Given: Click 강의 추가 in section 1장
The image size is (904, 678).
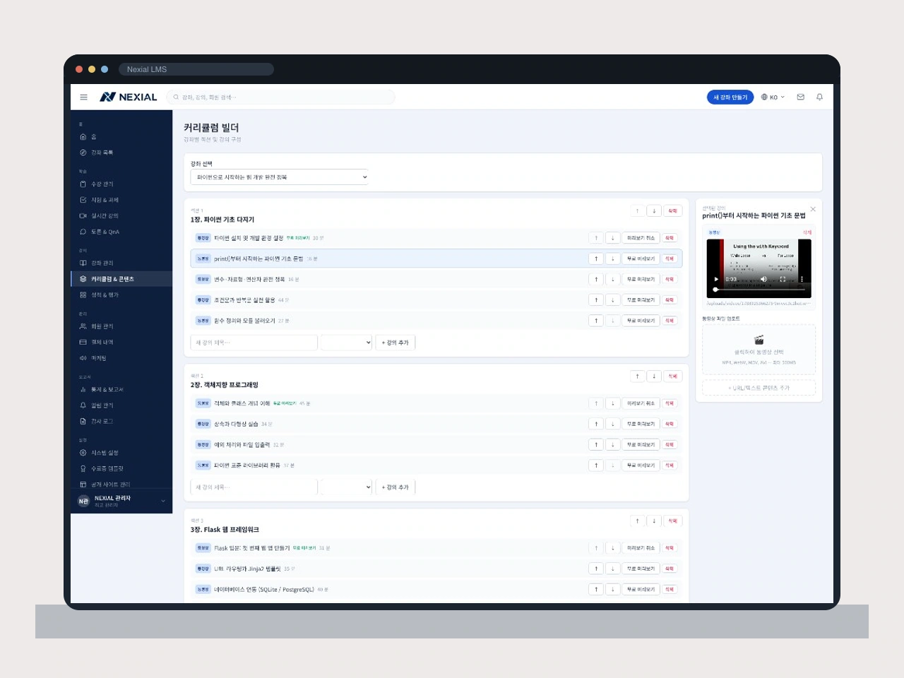Looking at the screenshot, I should (x=395, y=343).
